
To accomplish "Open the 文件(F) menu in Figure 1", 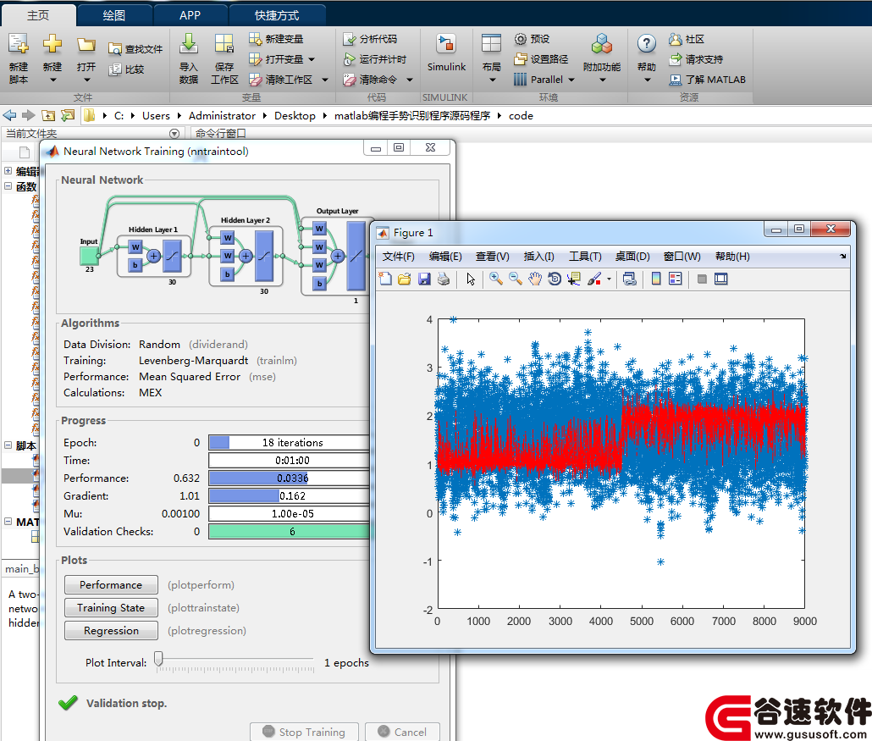I will (398, 257).
